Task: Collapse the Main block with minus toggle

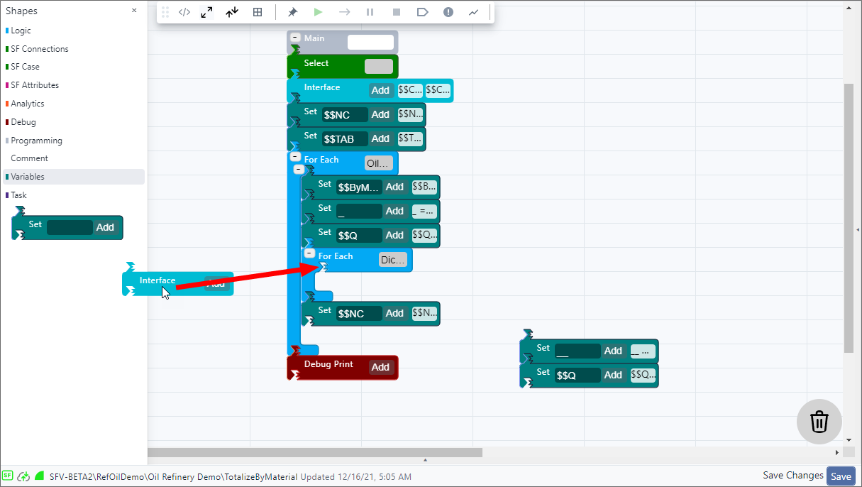Action: 295,38
